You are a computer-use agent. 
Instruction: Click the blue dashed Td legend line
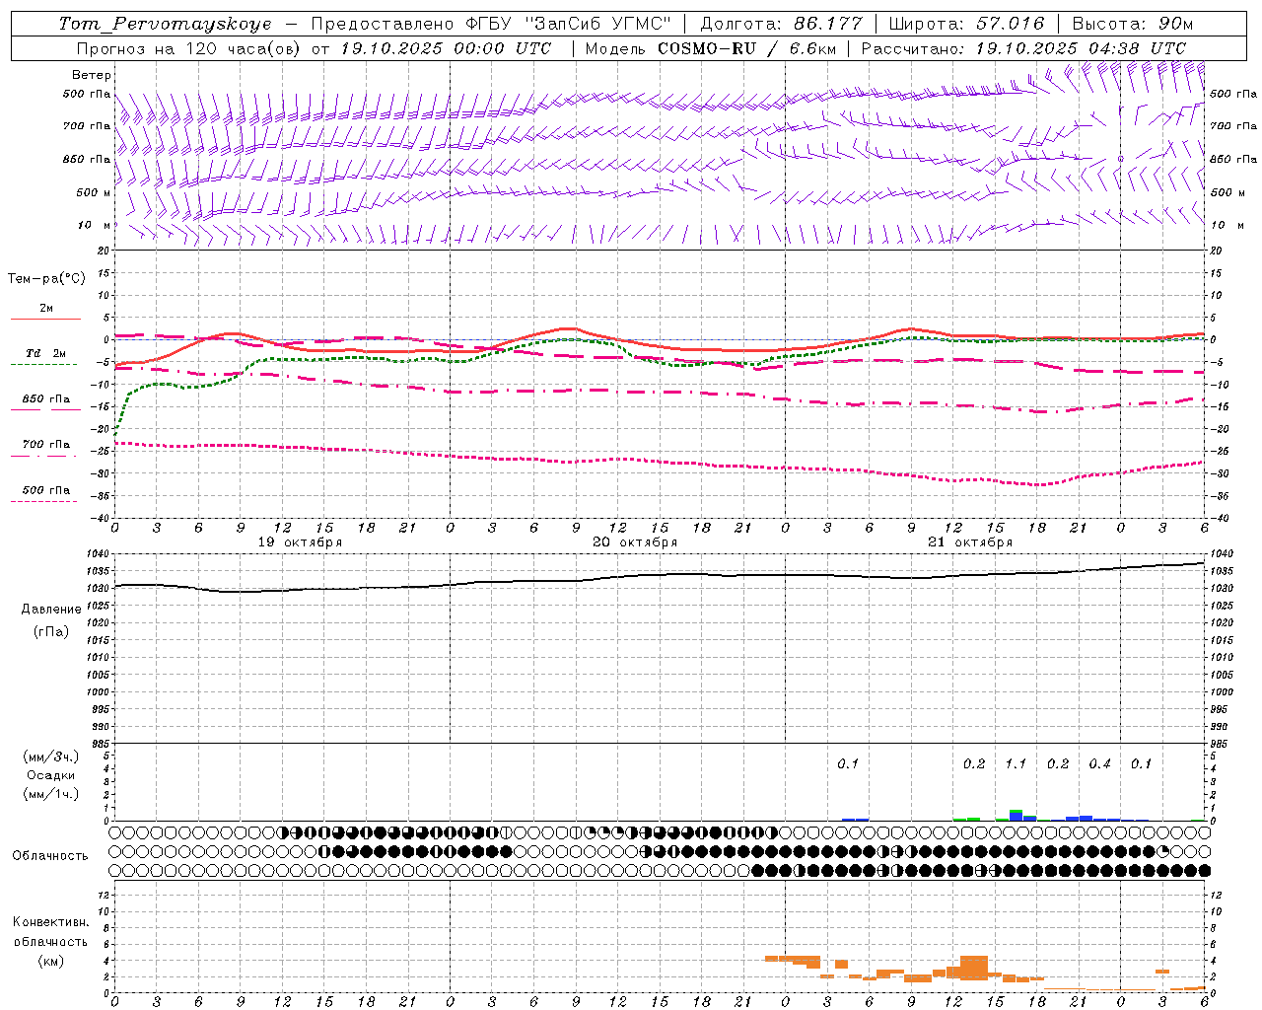tap(43, 365)
